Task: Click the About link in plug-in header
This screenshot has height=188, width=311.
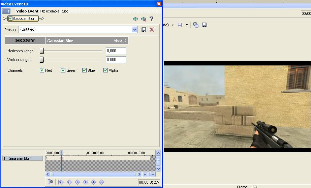Action: pos(118,41)
